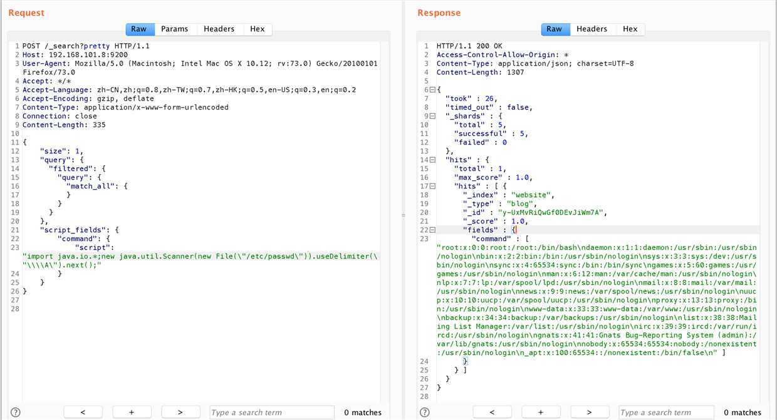The image size is (777, 420).
Task: Collapse the outer "hits" object on response line 14
Action: point(432,160)
